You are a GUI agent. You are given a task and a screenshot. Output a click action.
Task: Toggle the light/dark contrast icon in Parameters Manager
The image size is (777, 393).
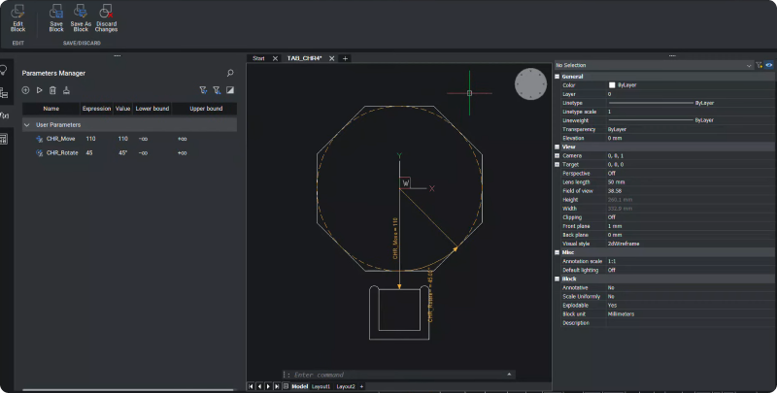[230, 90]
